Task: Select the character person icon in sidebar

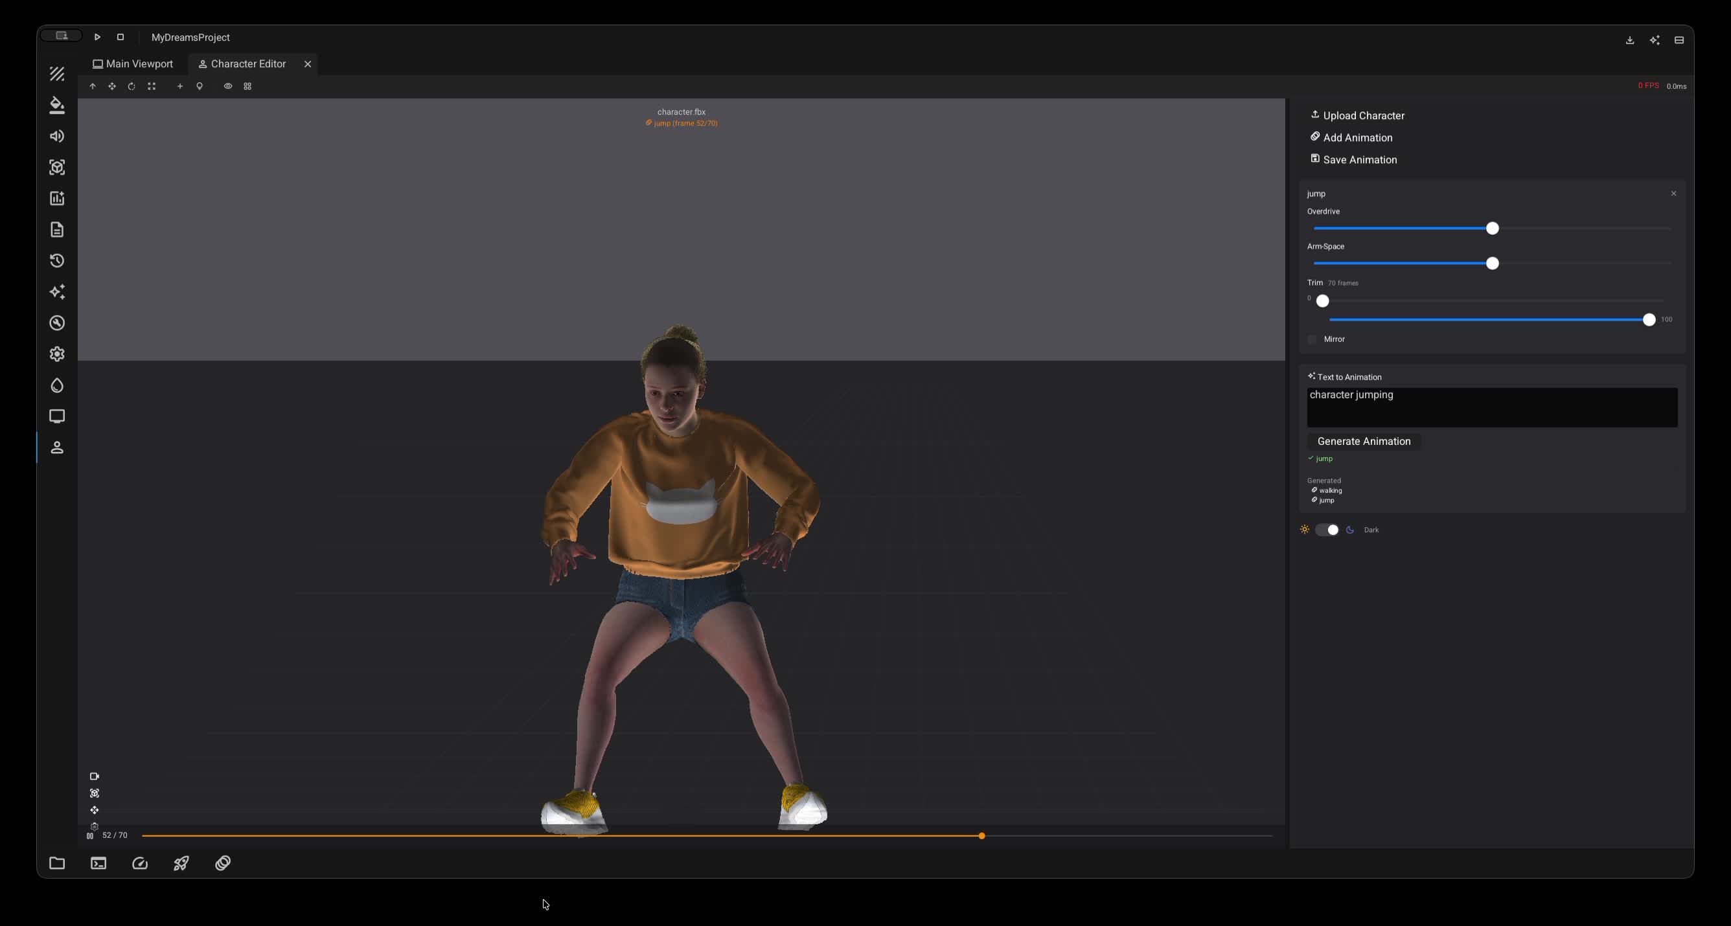Action: click(57, 447)
